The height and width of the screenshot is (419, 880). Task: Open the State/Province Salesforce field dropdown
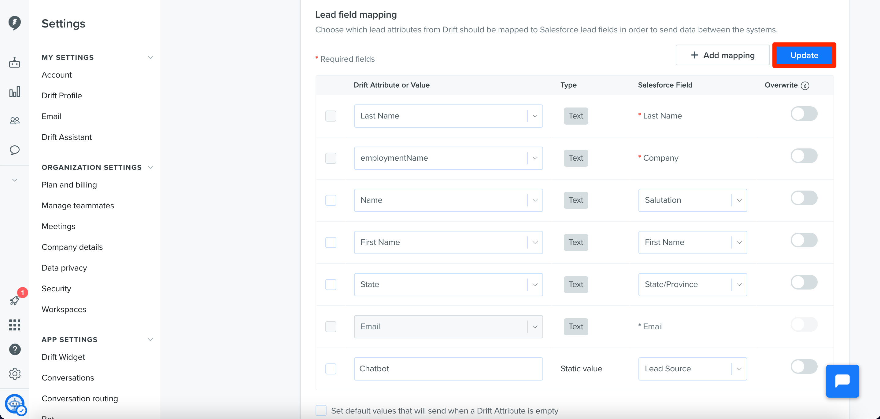click(693, 284)
